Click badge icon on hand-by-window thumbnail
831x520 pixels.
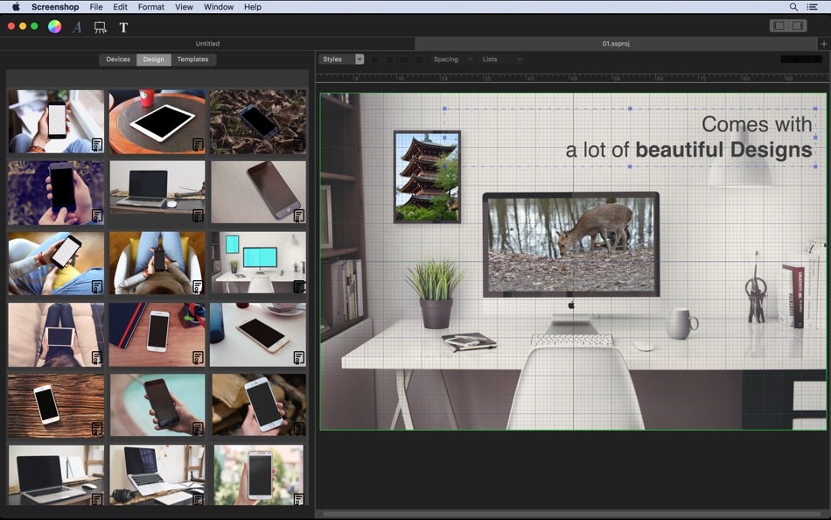(97, 144)
